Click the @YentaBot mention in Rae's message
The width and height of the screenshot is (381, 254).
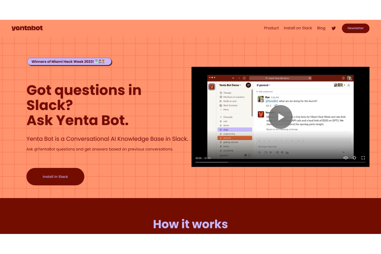(x=272, y=101)
